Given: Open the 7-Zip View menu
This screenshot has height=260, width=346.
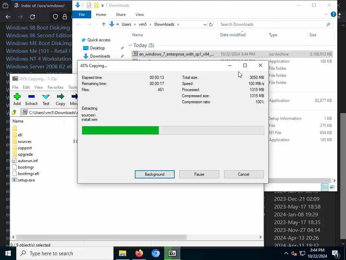Looking at the screenshot, I should [x=39, y=87].
